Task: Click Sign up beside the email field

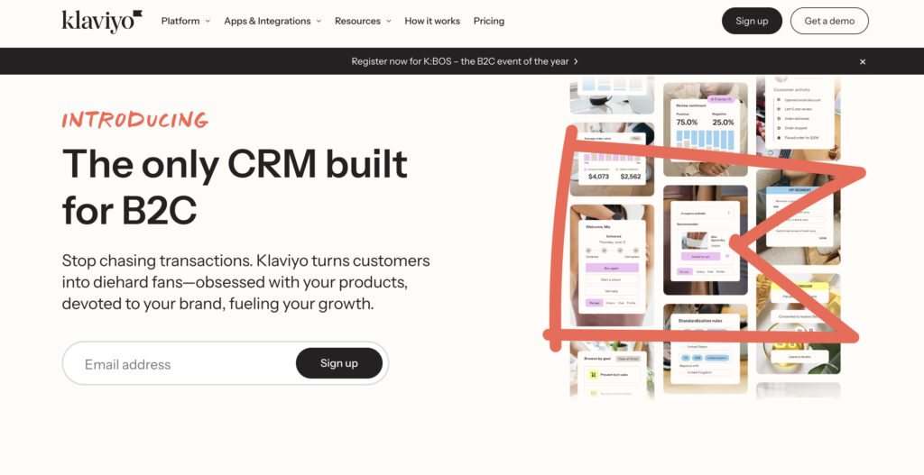Action: (x=339, y=363)
